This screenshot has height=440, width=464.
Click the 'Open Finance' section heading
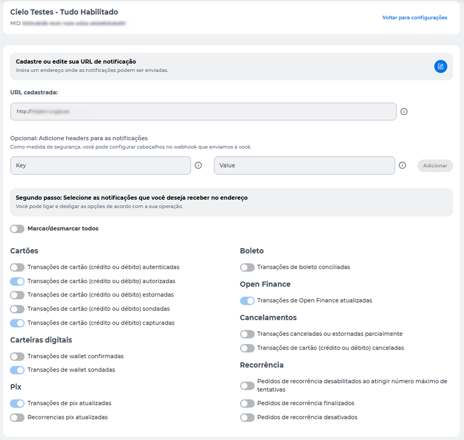click(x=265, y=284)
